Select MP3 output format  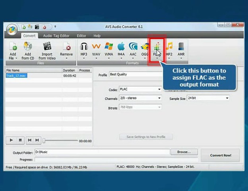pos(84,51)
